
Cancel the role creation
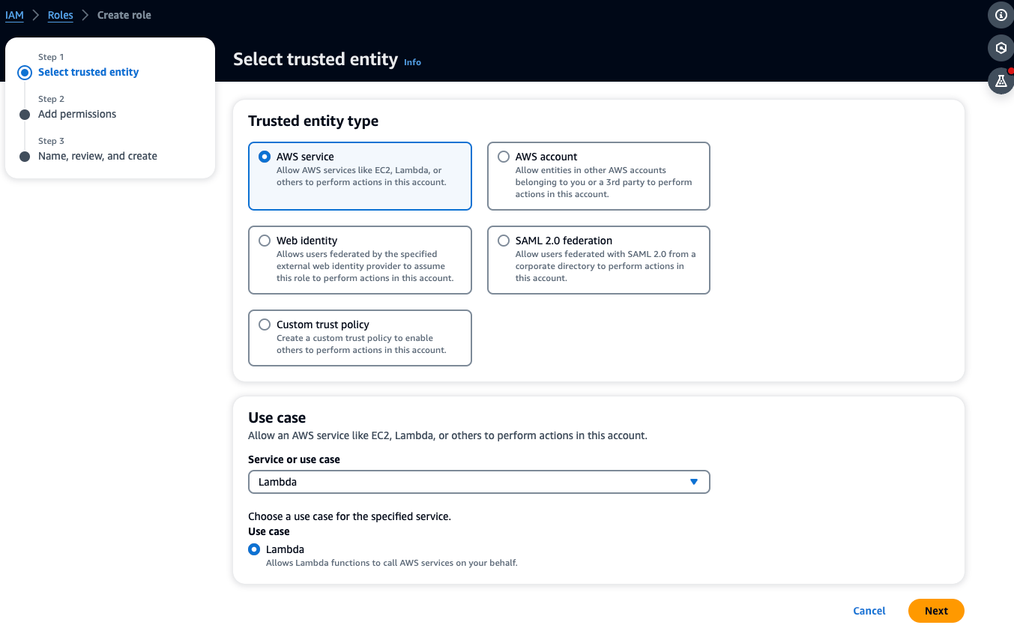tap(869, 611)
